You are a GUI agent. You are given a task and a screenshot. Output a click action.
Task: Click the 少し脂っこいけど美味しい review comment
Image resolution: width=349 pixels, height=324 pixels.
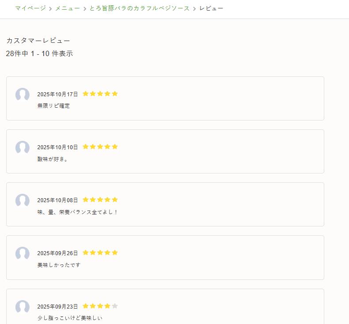70,318
